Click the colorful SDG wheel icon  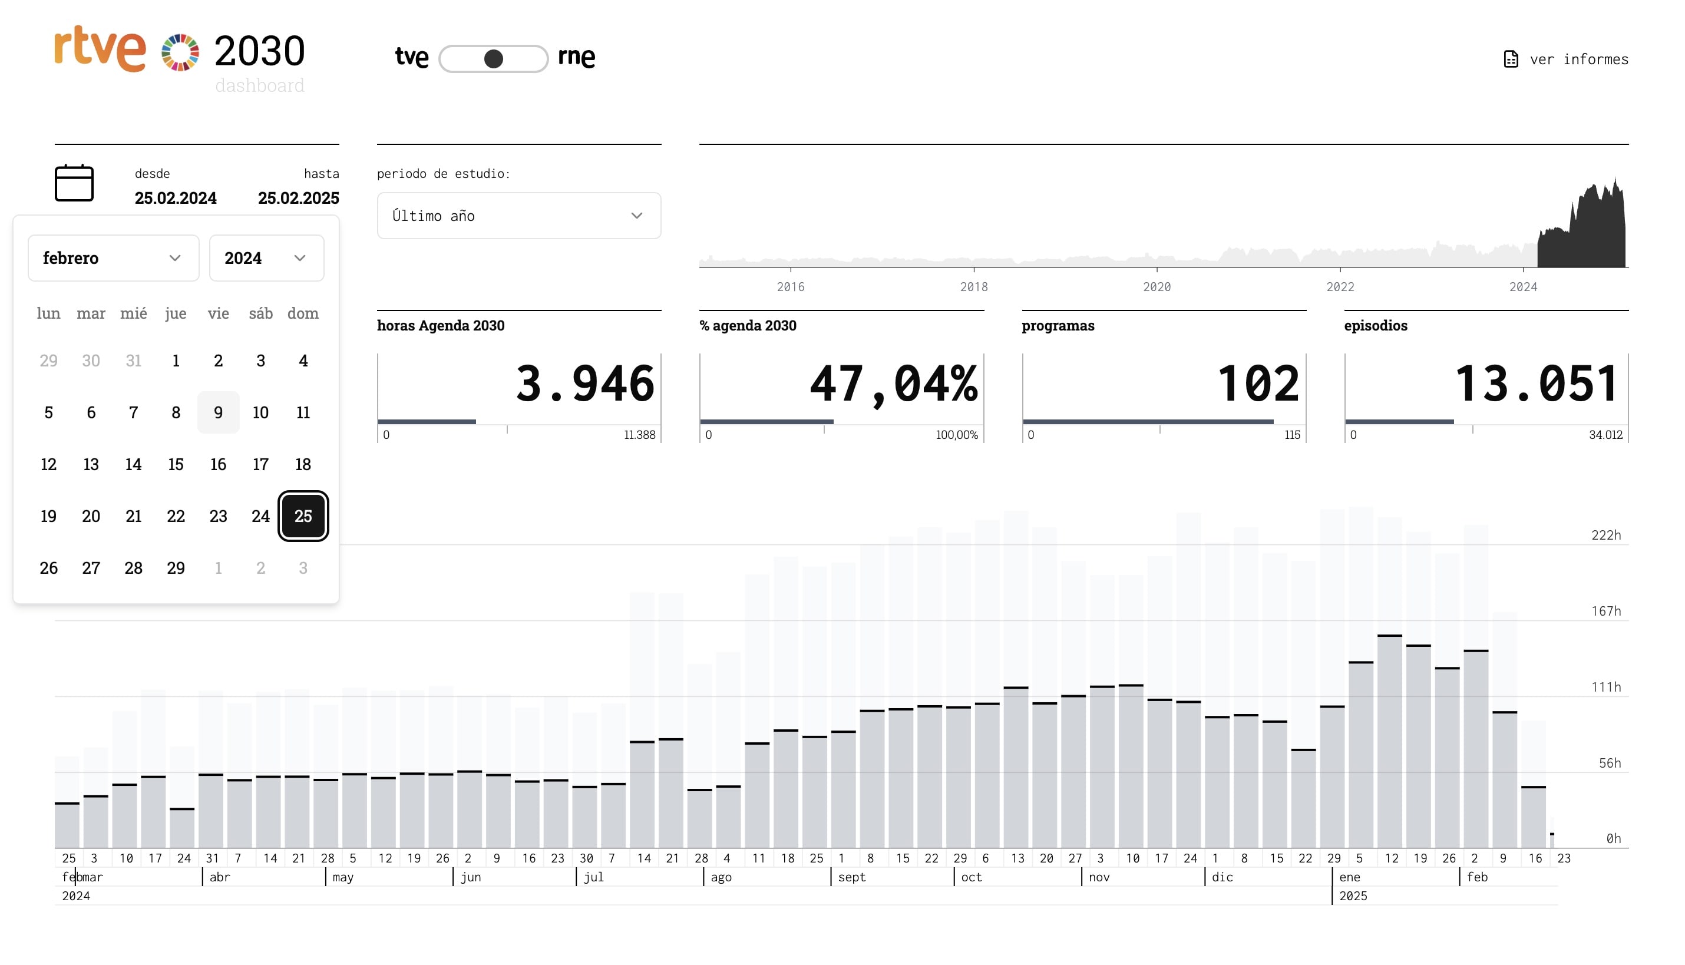coord(180,52)
